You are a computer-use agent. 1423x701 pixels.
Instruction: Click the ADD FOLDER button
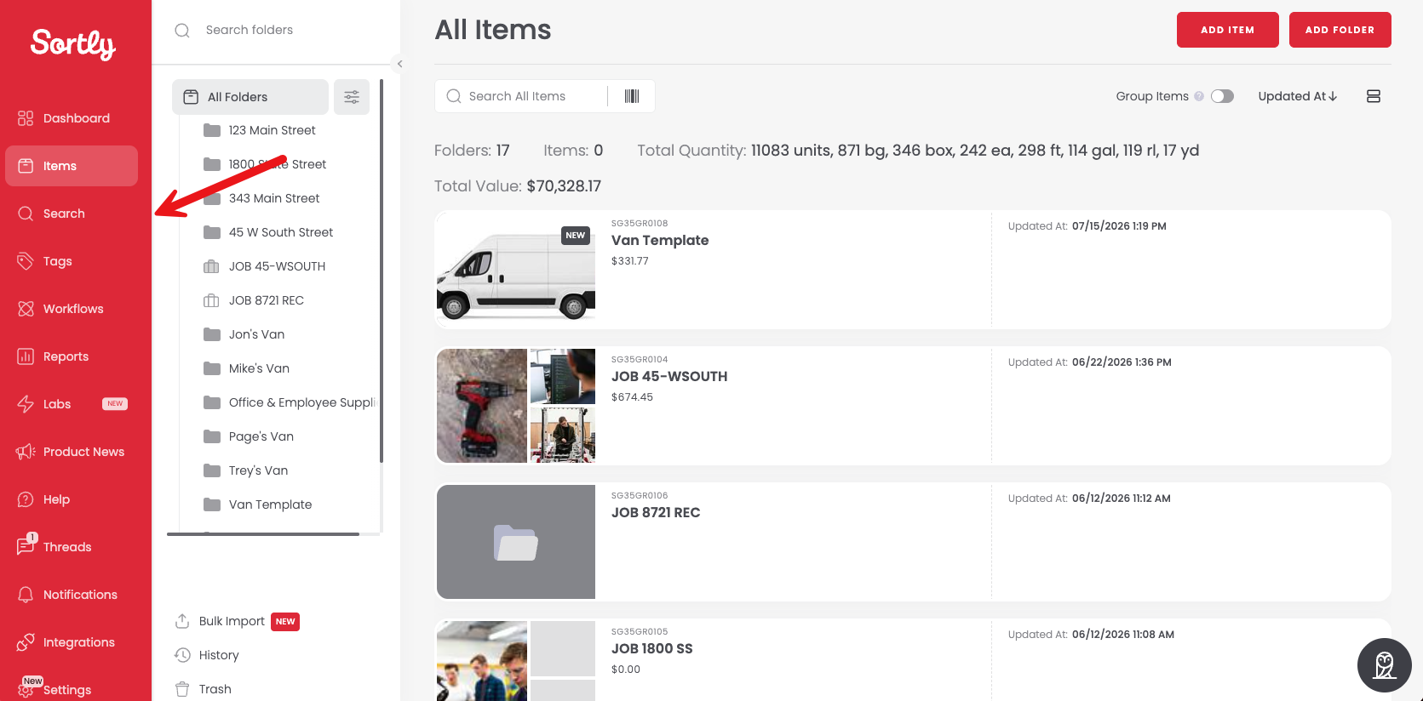[1340, 30]
